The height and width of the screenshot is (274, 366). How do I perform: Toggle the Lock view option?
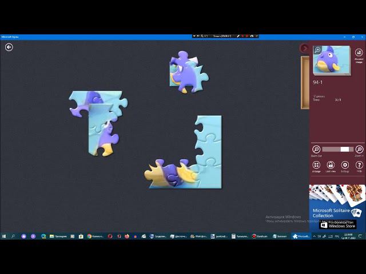pyautogui.click(x=331, y=167)
